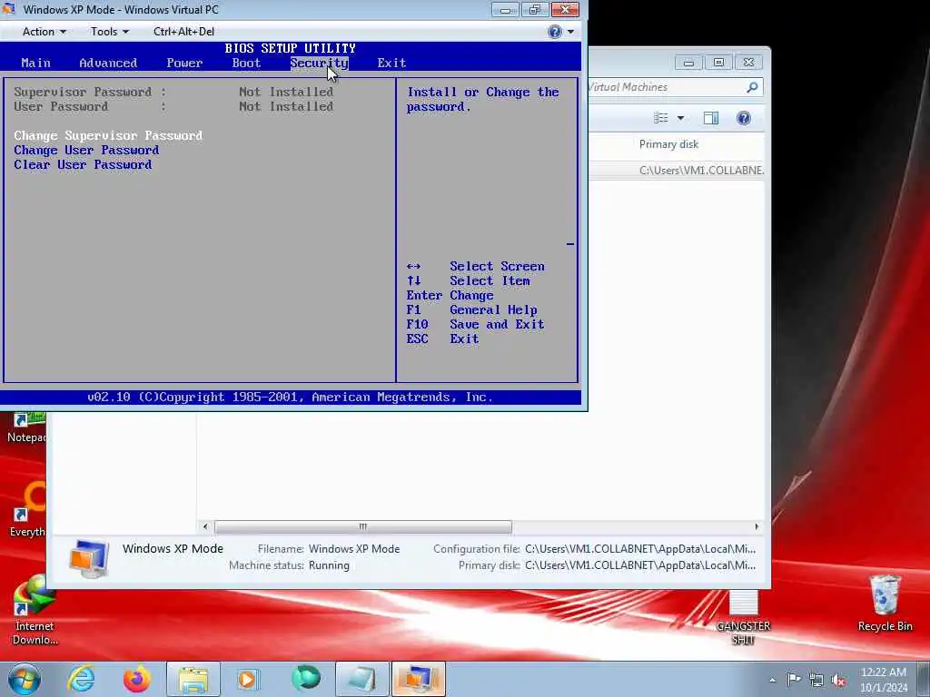Open the Tools menu in Virtual PC
Viewport: 930px width, 697px height.
(x=109, y=32)
